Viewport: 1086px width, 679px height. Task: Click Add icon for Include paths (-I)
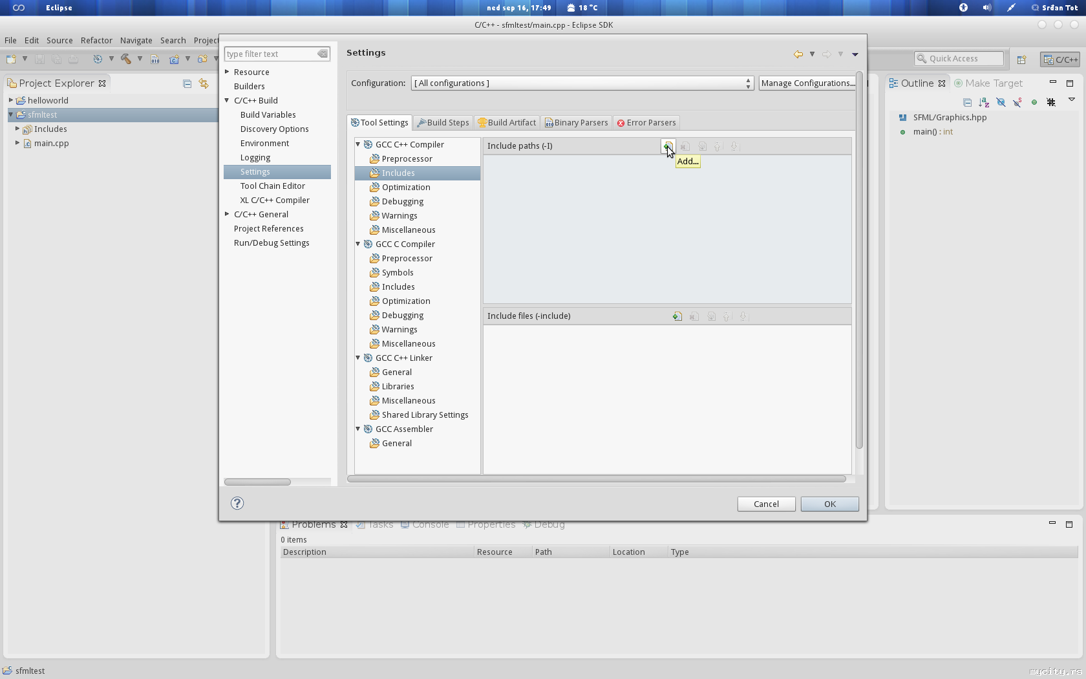[x=667, y=146]
